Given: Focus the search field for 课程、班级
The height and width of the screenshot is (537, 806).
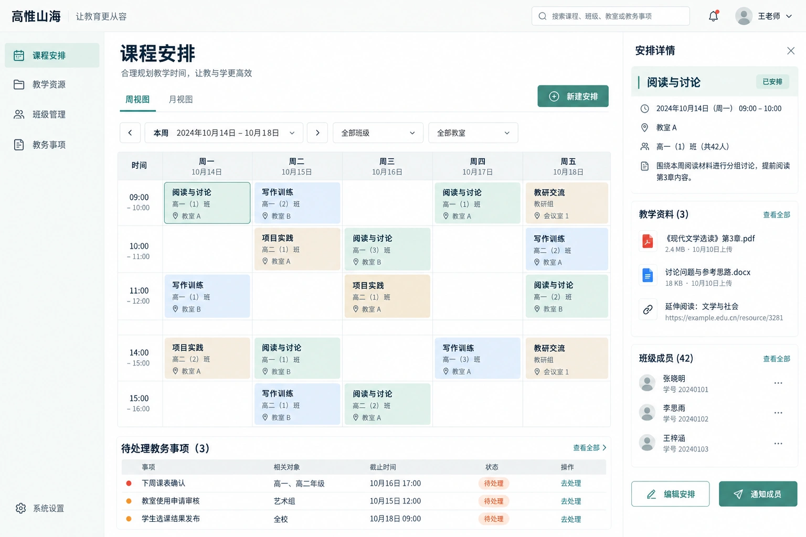Looking at the screenshot, I should point(610,16).
